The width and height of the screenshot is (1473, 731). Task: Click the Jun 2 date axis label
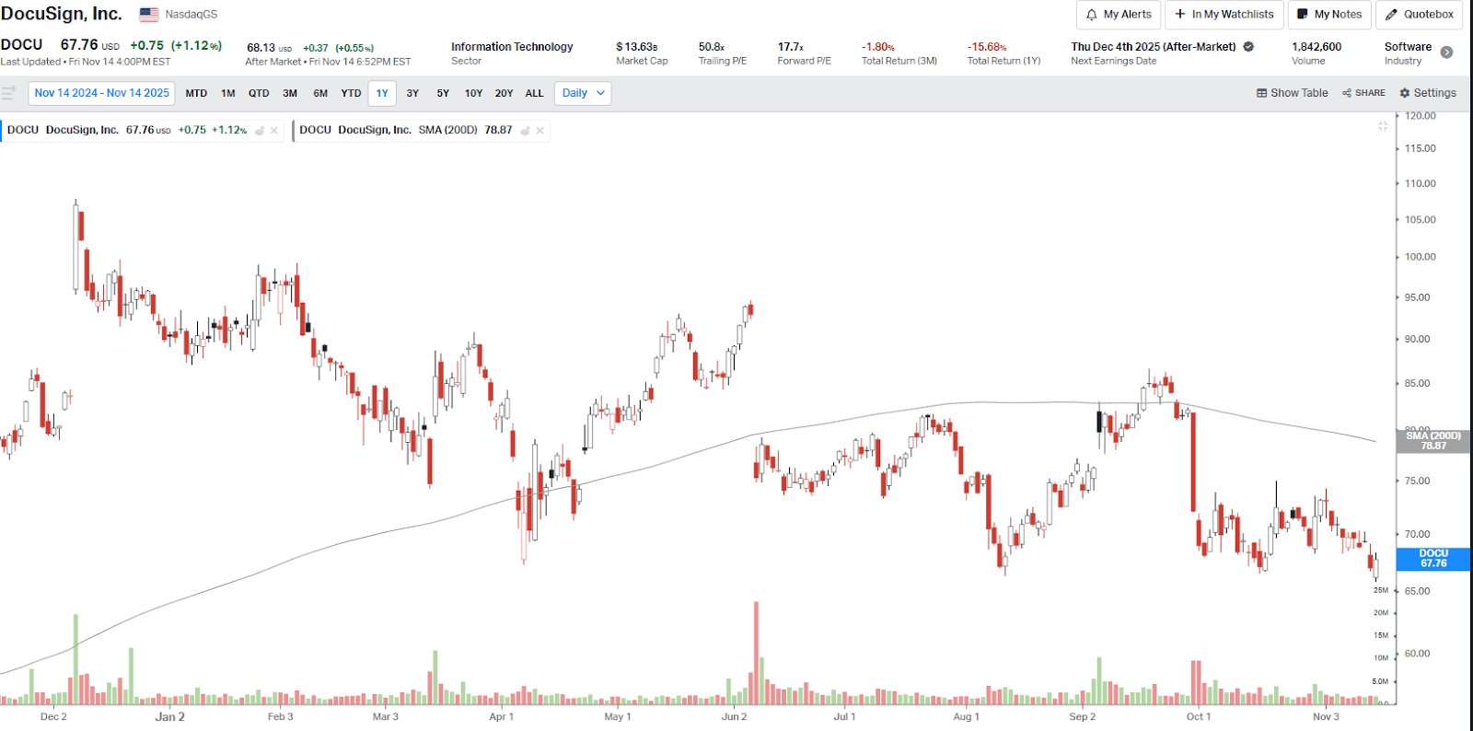click(x=734, y=716)
